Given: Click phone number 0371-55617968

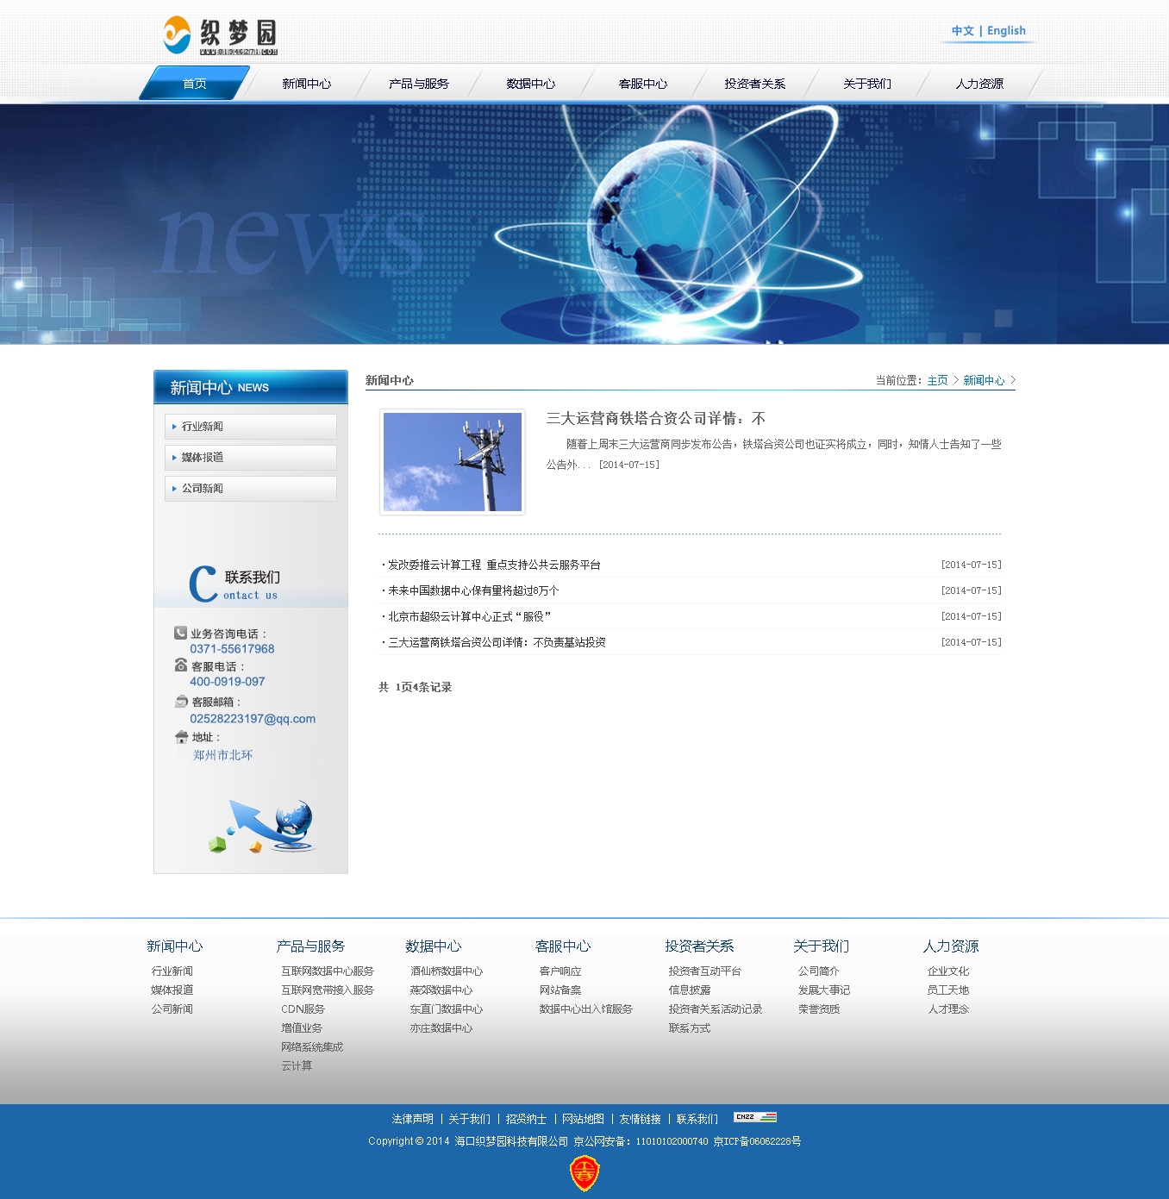Looking at the screenshot, I should tap(232, 649).
